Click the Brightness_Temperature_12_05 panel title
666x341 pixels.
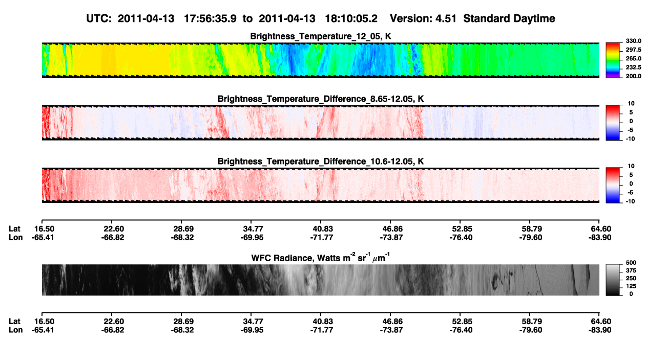coord(321,36)
